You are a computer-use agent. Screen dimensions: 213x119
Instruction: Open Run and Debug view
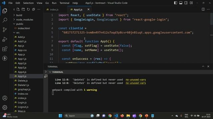click(x=5, y=39)
